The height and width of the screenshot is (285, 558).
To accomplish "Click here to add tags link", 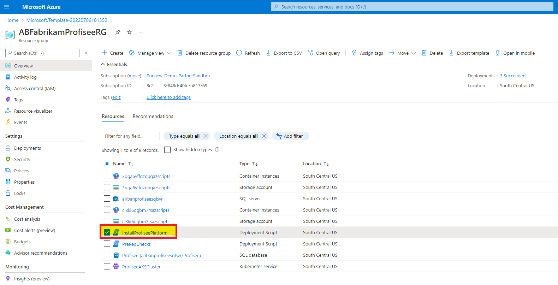I will tap(168, 97).
